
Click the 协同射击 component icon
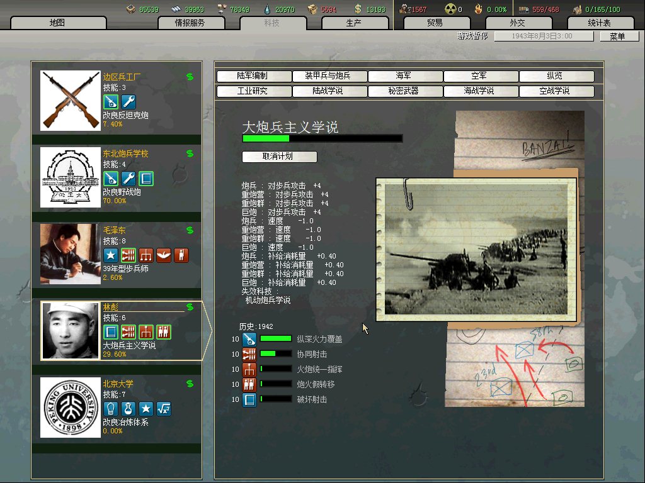(249, 354)
